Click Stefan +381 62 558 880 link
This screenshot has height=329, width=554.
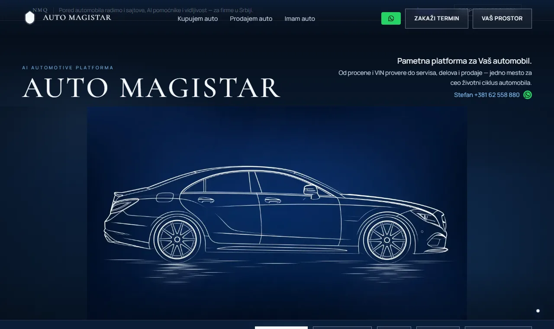coord(486,95)
